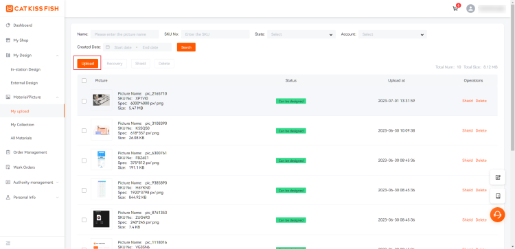
Task: Focus the picture Name input field
Action: click(125, 34)
